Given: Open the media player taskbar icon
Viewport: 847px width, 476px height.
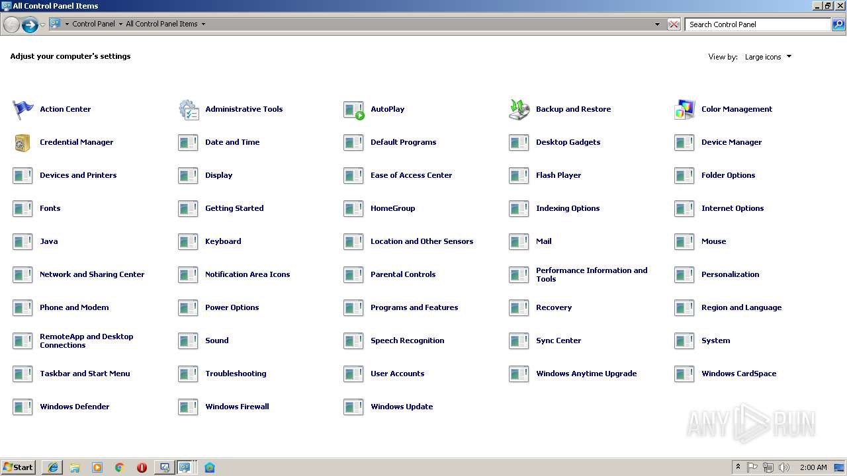Looking at the screenshot, I should (x=97, y=467).
